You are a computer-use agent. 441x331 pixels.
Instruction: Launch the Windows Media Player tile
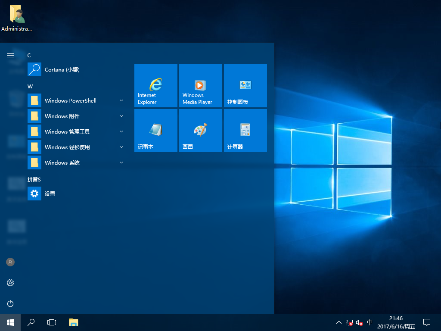tap(201, 86)
